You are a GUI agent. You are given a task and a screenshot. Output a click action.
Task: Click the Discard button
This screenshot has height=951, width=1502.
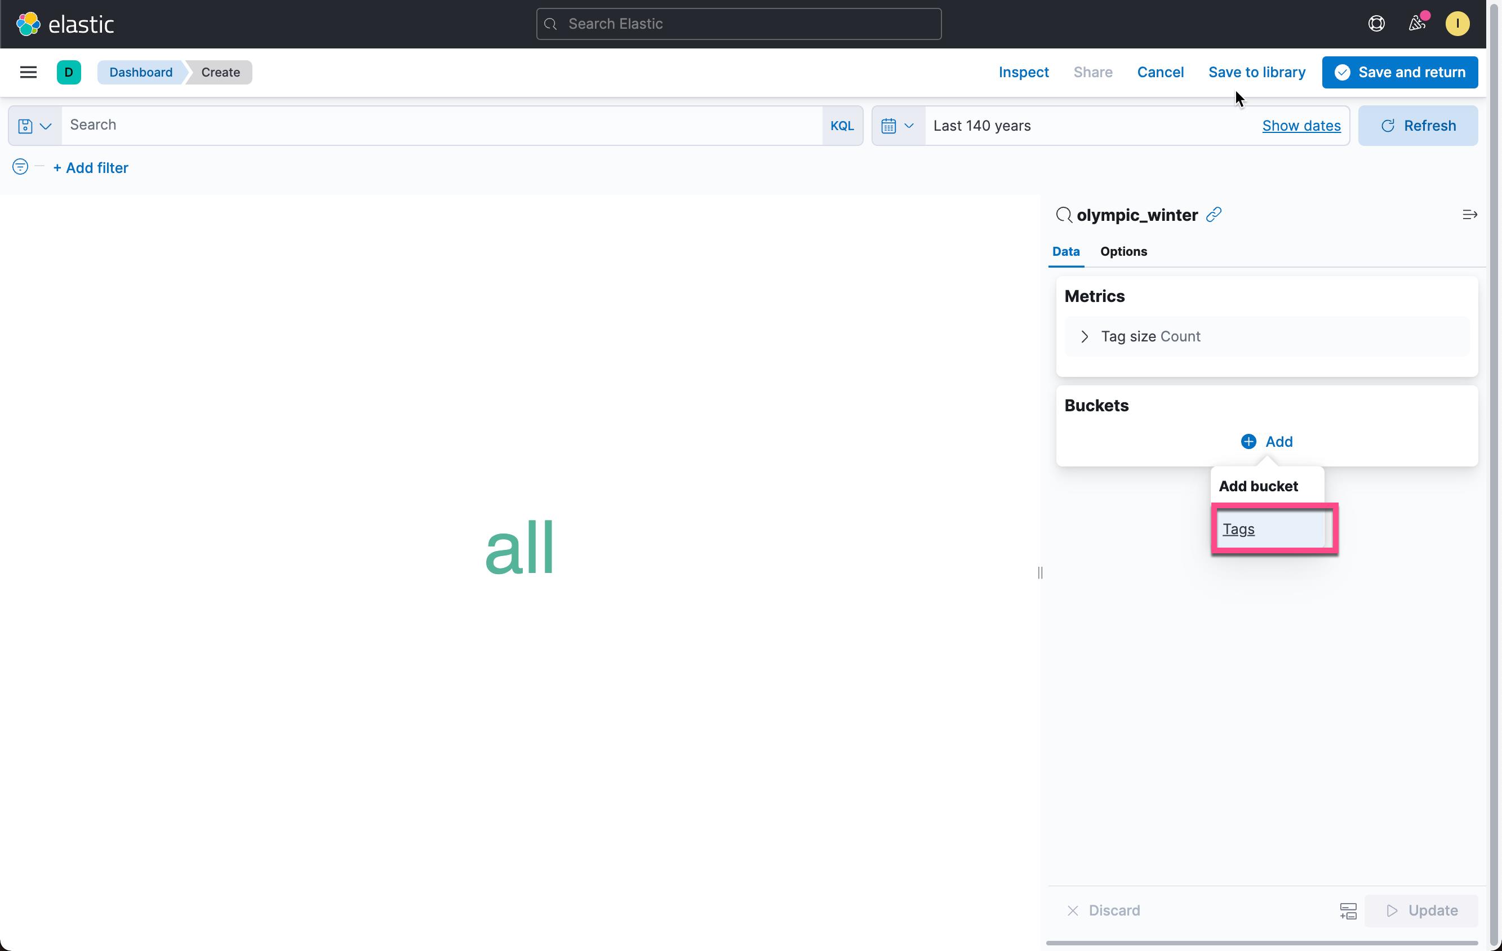pos(1104,910)
